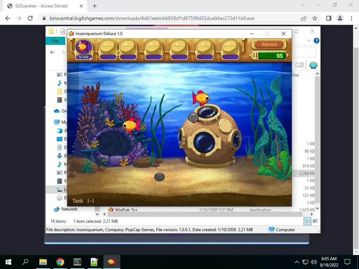Open Chrome from the taskbar

[60, 262]
